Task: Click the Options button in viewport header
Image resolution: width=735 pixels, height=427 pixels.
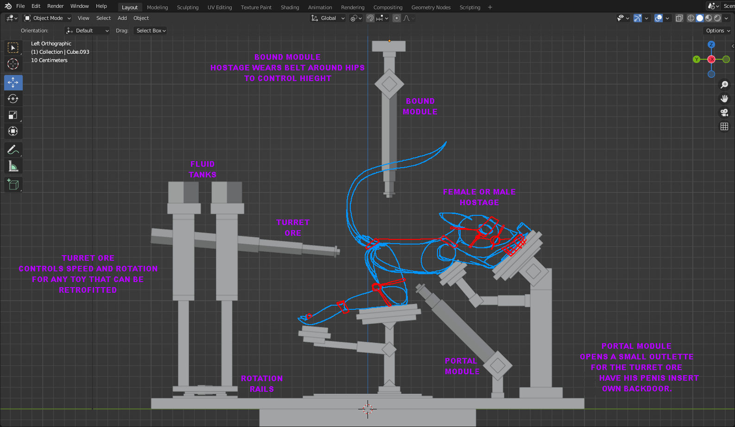Action: [x=717, y=31]
